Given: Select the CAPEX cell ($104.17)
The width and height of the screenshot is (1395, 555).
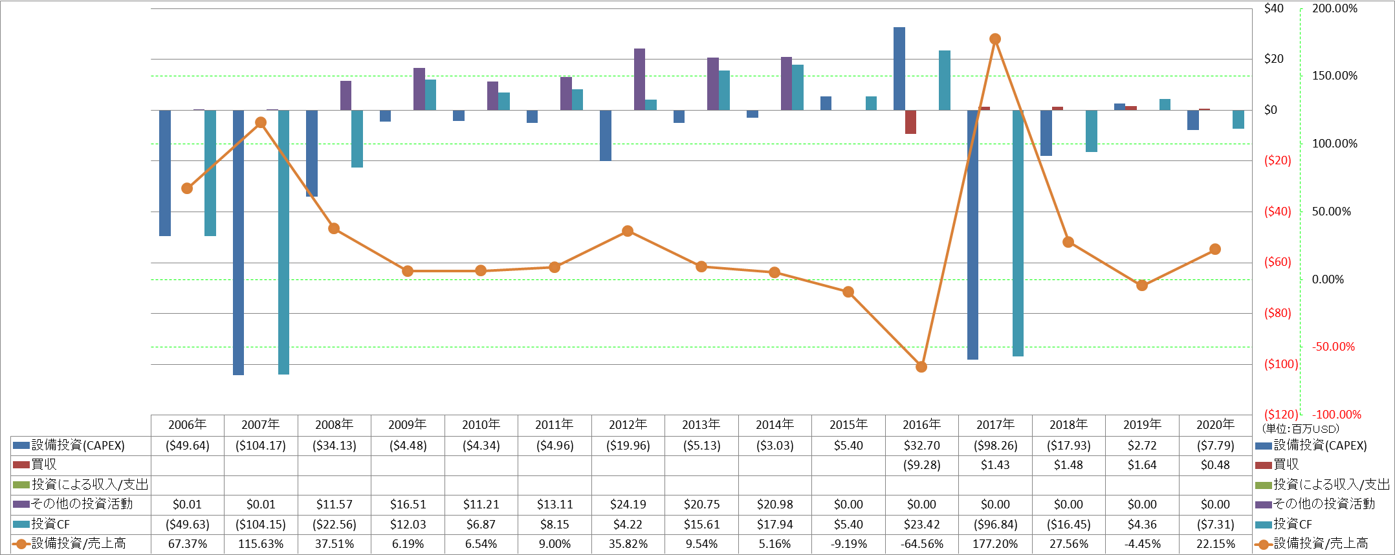Looking at the screenshot, I should (261, 446).
